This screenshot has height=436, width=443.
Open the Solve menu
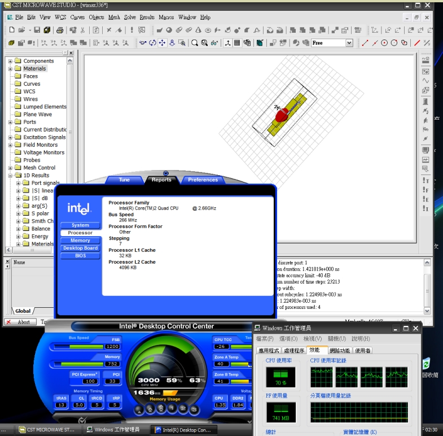pyautogui.click(x=130, y=18)
